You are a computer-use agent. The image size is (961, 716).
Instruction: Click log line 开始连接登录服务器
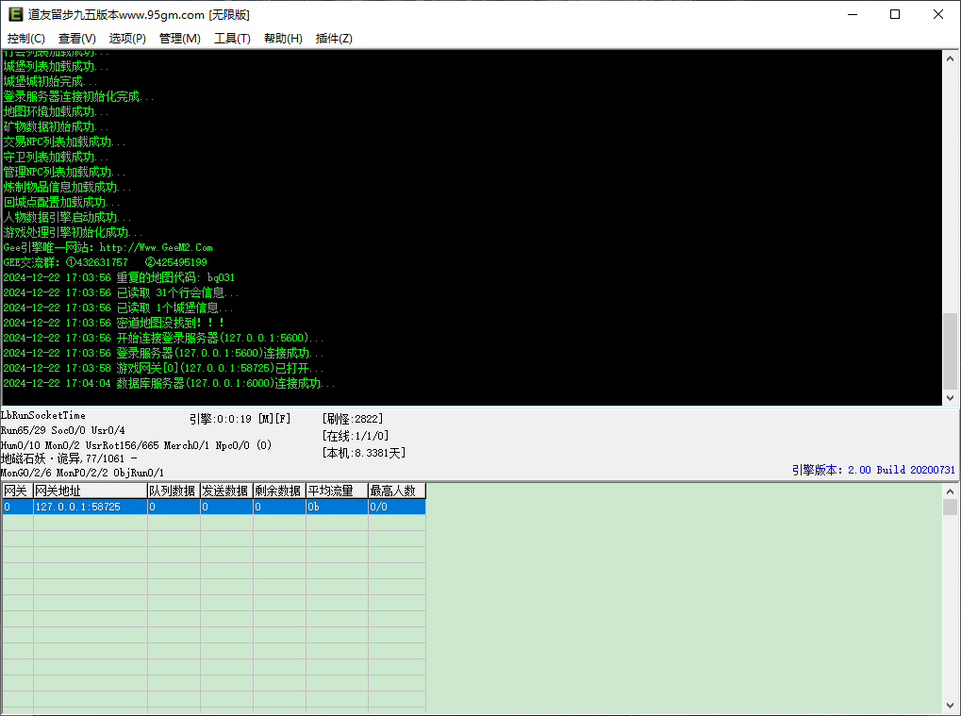point(164,338)
